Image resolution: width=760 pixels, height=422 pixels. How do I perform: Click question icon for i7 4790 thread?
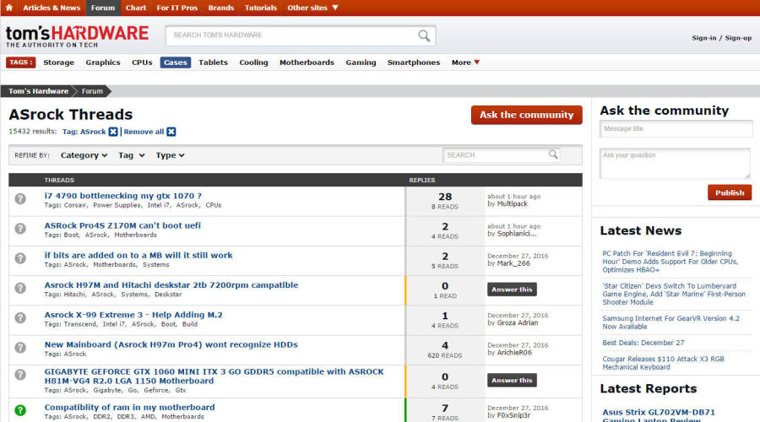coord(20,198)
